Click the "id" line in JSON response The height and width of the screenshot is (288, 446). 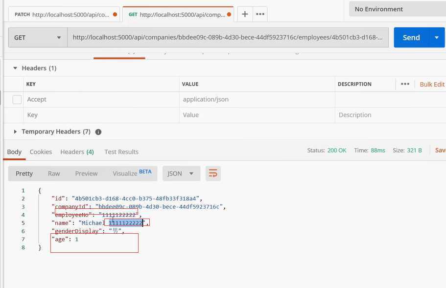pyautogui.click(x=127, y=199)
